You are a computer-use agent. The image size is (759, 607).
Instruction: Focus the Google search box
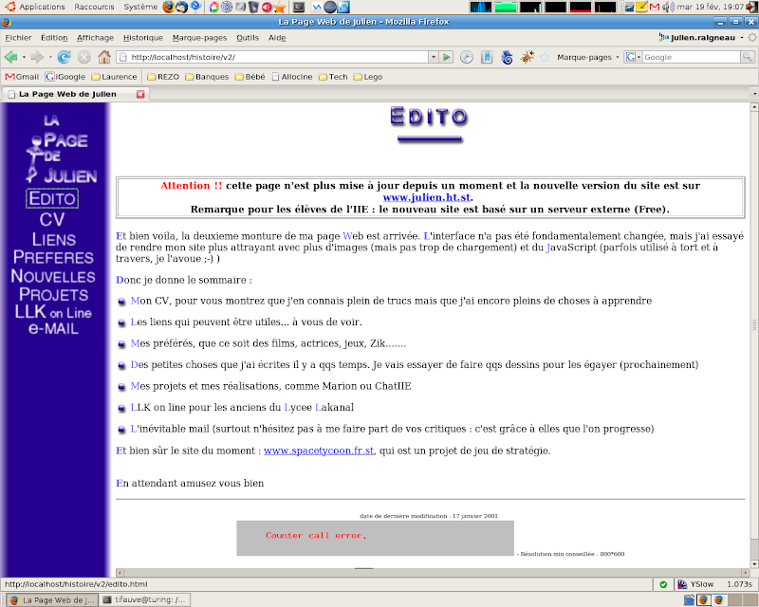(692, 57)
